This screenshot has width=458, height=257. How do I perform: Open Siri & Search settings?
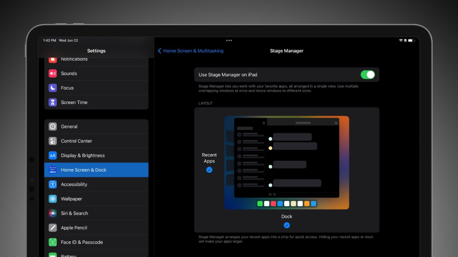point(96,213)
